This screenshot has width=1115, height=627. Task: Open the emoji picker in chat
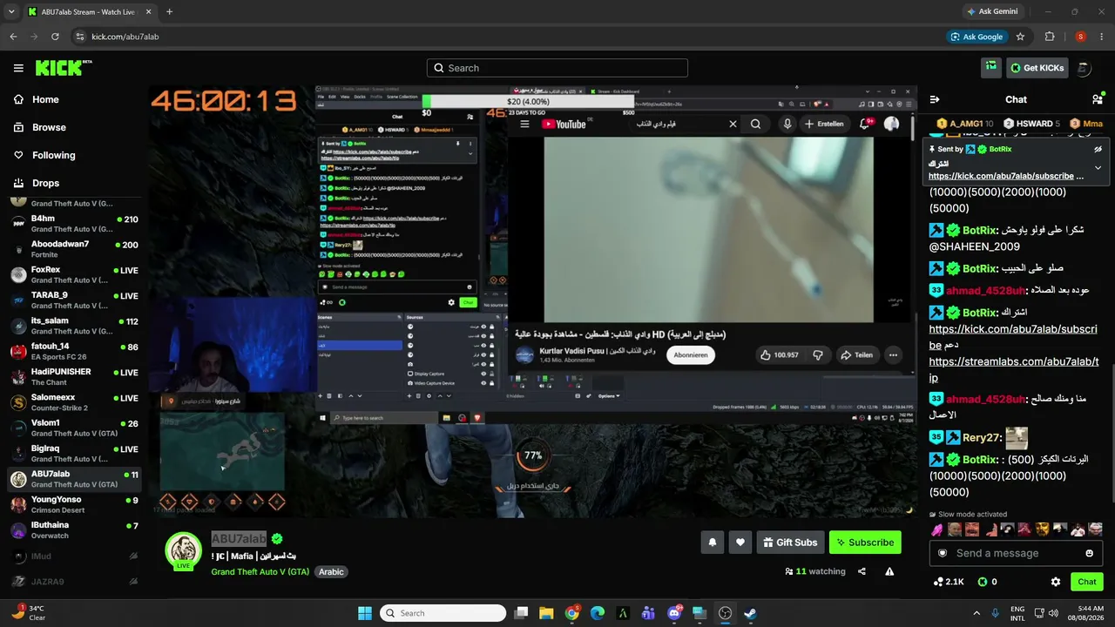(1090, 553)
